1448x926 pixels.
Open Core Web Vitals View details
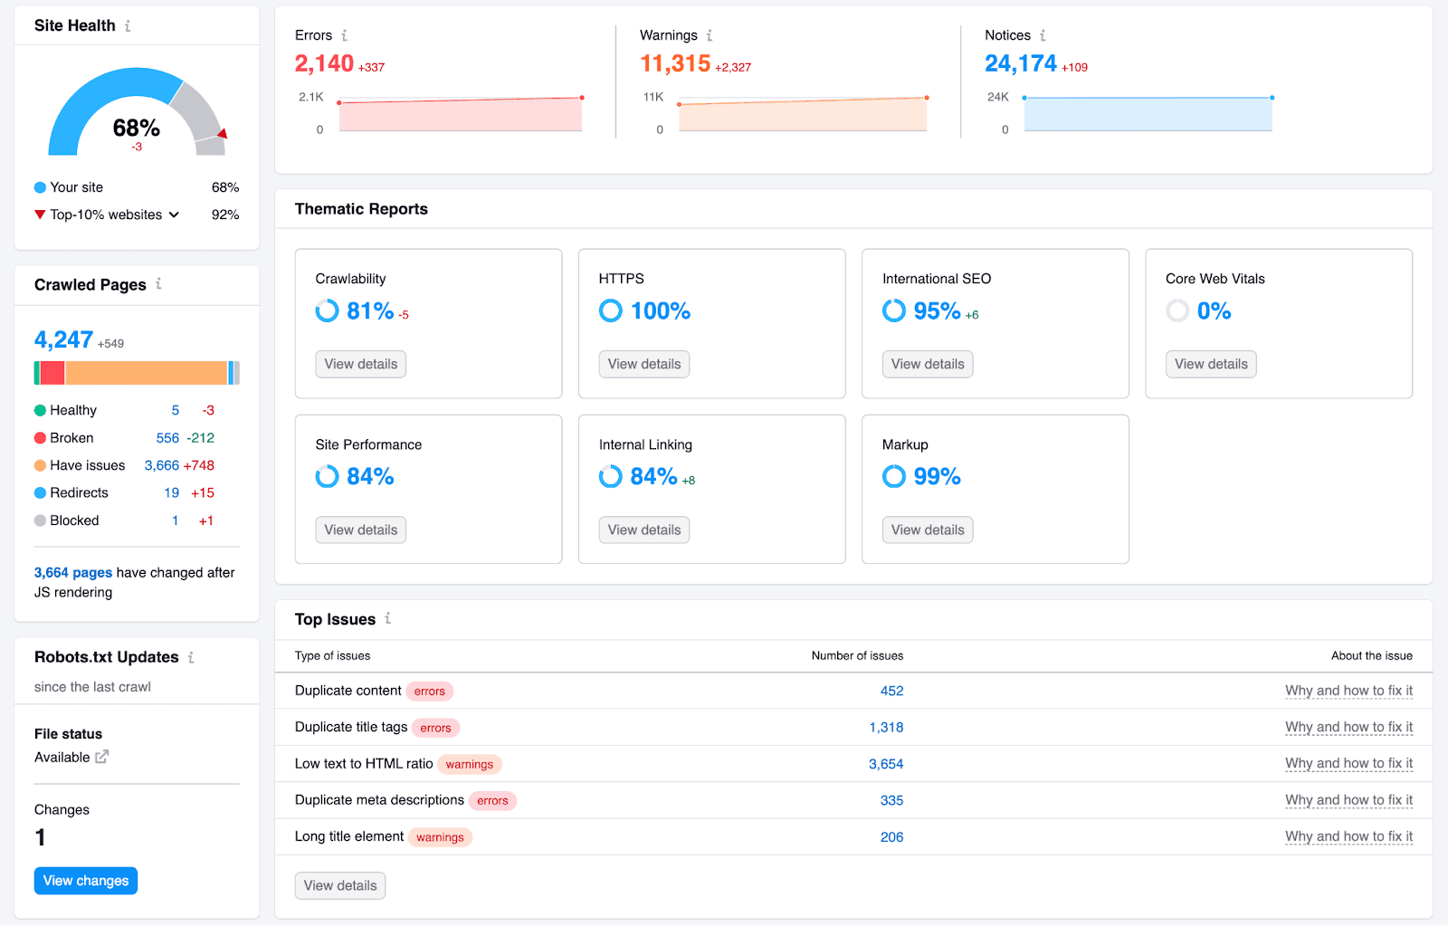[x=1211, y=364]
